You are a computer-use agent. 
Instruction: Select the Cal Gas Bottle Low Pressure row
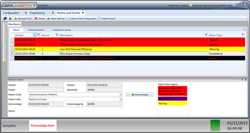127,58
